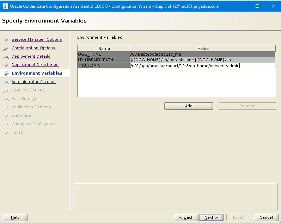Viewport: 281px width, 223px height.
Task: Open Help for this wizard
Action: click(15, 217)
